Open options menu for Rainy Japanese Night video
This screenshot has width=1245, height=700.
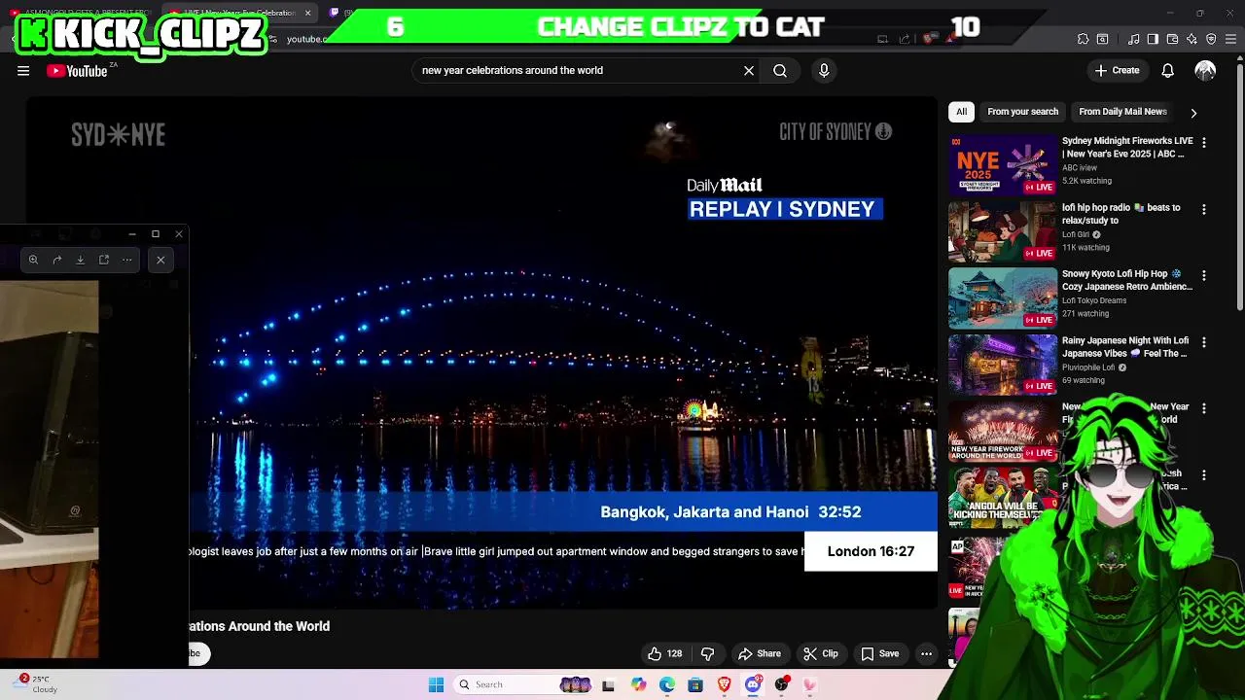[1204, 342]
